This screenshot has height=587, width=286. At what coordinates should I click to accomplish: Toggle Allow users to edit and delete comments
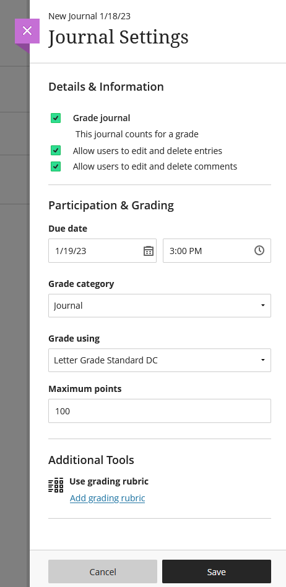tap(56, 166)
